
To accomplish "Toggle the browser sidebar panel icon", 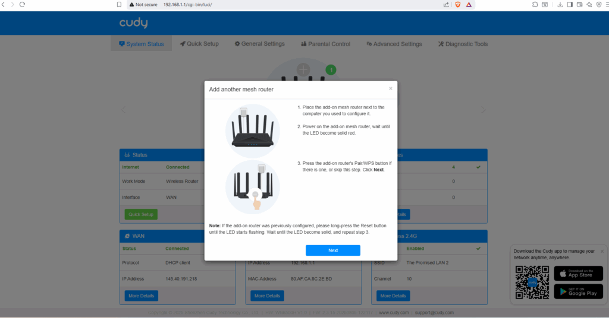I will pyautogui.click(x=570, y=5).
